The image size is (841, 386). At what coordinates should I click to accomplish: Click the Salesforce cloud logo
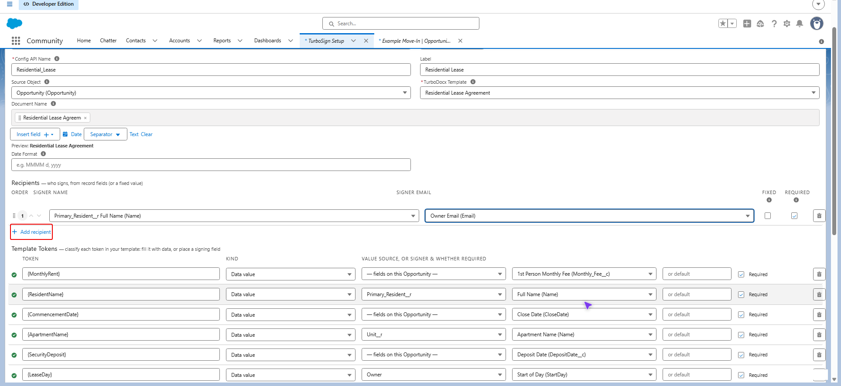click(x=14, y=24)
